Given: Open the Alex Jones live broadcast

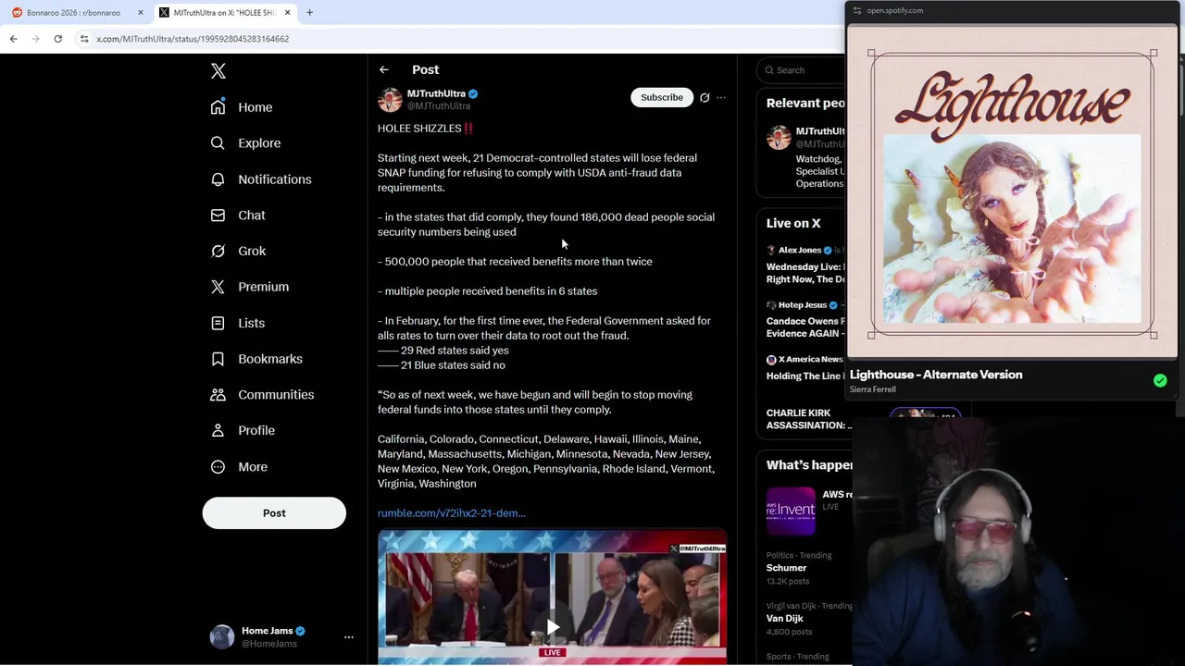Looking at the screenshot, I should point(805,265).
